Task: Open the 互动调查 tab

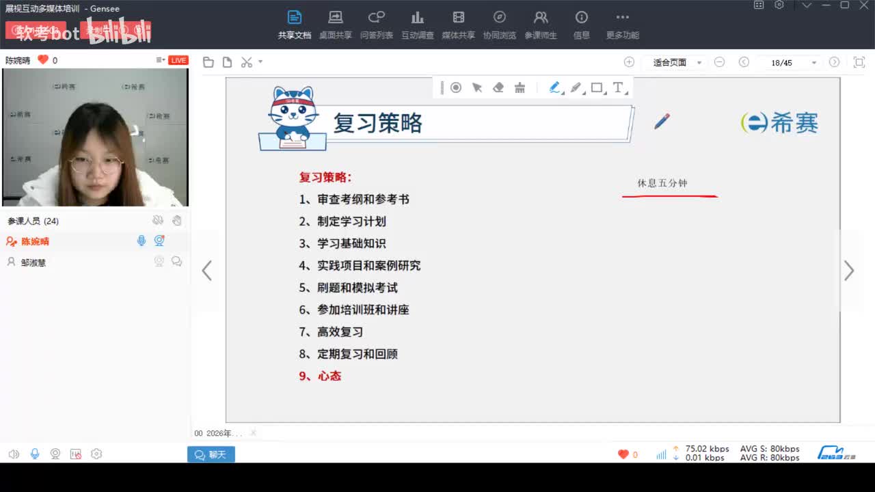Action: (x=418, y=25)
